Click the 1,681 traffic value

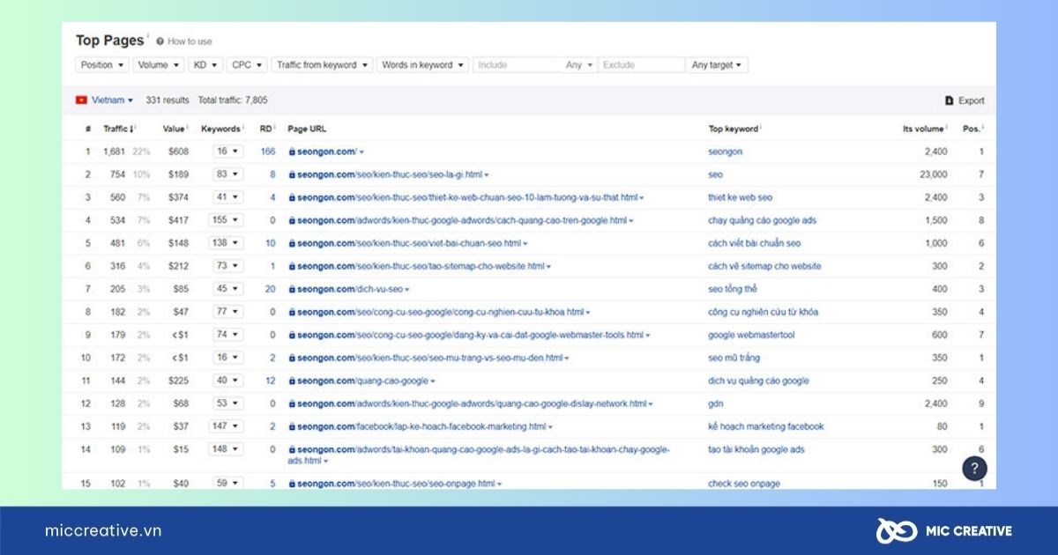[115, 152]
